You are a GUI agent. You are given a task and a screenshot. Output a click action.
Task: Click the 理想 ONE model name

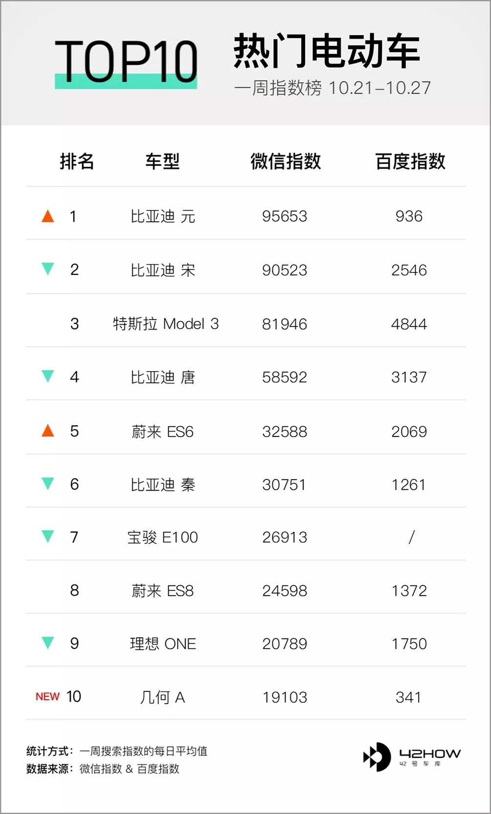163,644
